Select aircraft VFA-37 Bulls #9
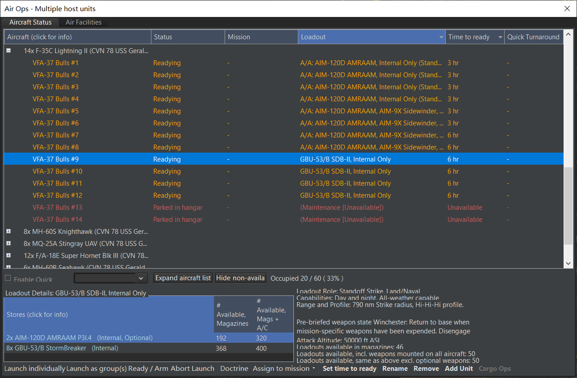 284,159
